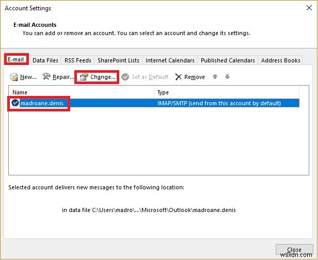
Task: Click the Type column header
Action: click(x=227, y=92)
